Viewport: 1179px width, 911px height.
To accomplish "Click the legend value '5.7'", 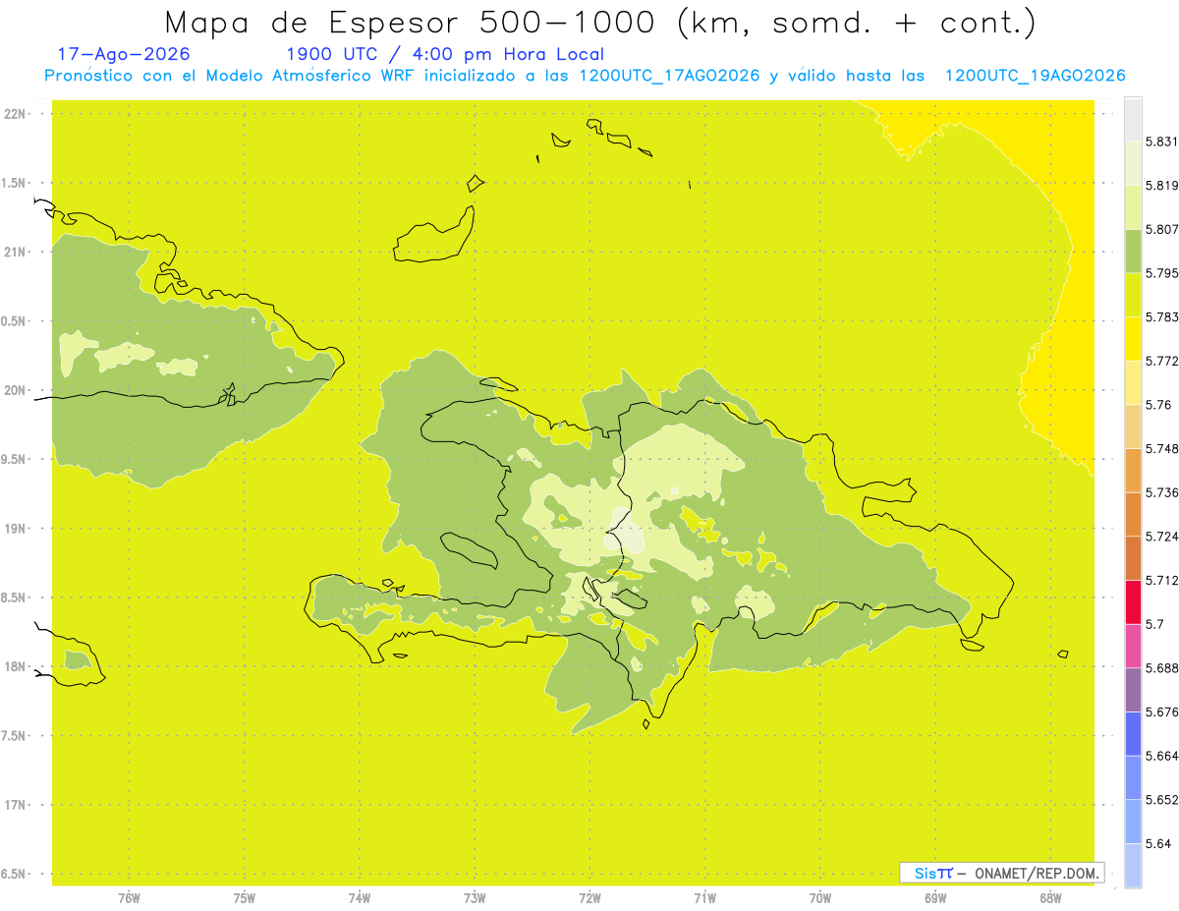I will [1154, 624].
